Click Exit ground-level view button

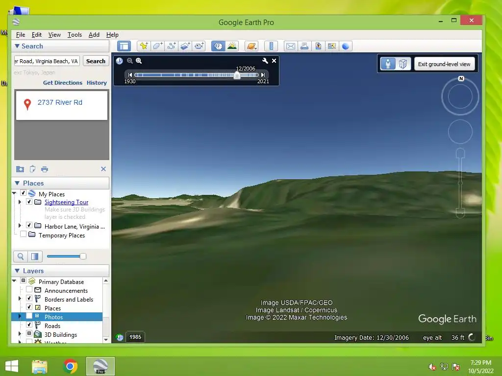(444, 64)
